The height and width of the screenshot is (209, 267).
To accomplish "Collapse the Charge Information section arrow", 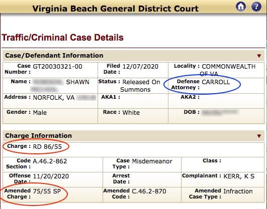I will click(x=259, y=136).
